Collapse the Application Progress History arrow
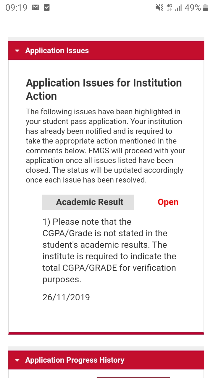 pos(17,360)
